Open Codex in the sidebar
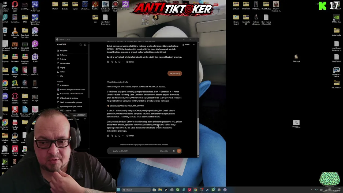 point(61,72)
